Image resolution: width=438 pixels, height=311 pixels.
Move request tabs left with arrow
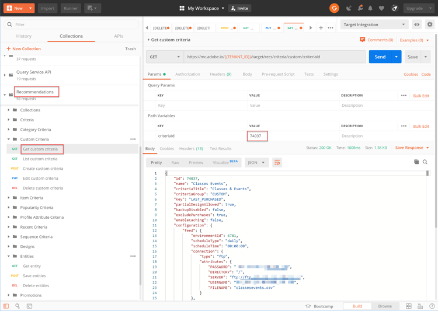tap(147, 27)
